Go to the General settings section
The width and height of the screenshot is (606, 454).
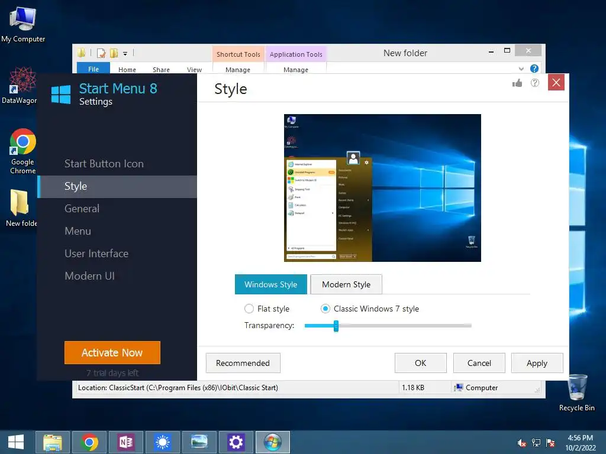click(82, 209)
